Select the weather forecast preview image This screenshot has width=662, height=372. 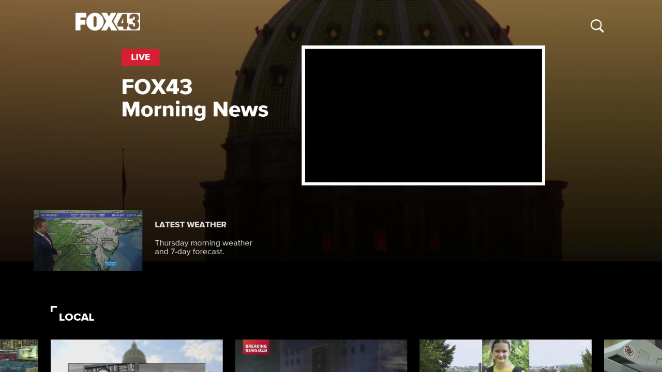(88, 240)
